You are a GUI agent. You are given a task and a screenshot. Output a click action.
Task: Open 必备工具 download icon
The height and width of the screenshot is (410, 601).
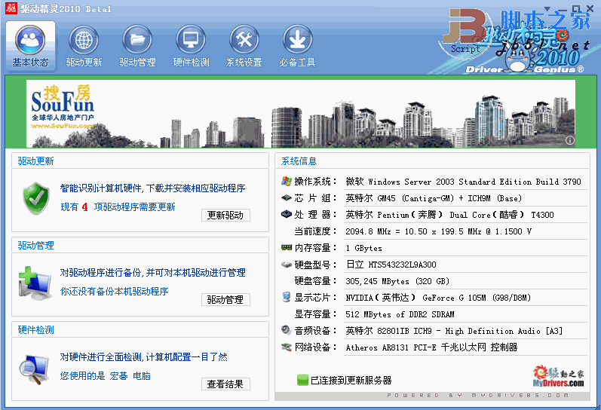297,40
